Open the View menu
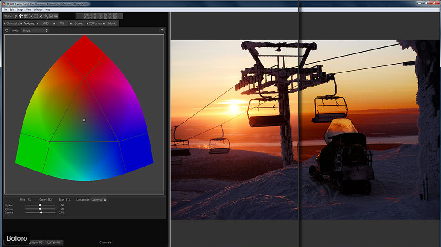This screenshot has width=441, height=247. (29, 10)
